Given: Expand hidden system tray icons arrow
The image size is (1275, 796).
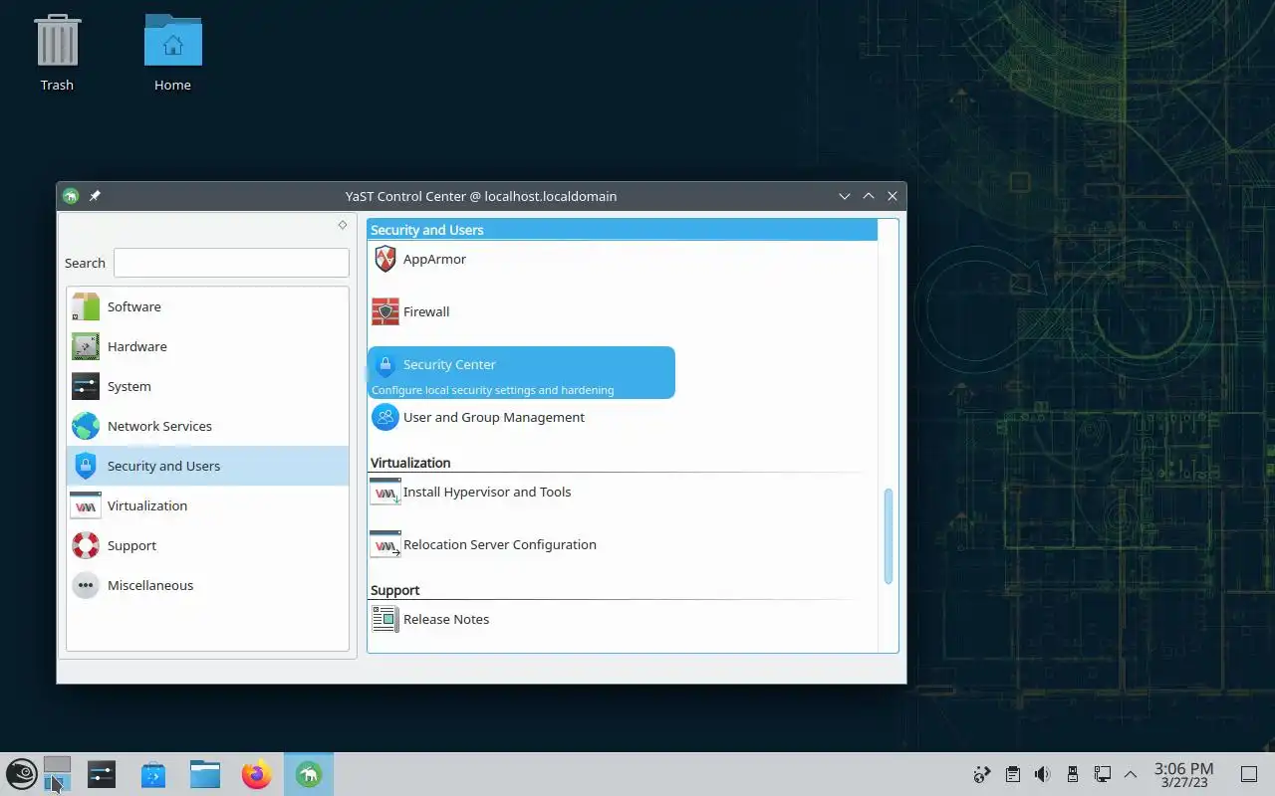Looking at the screenshot, I should click(1131, 774).
